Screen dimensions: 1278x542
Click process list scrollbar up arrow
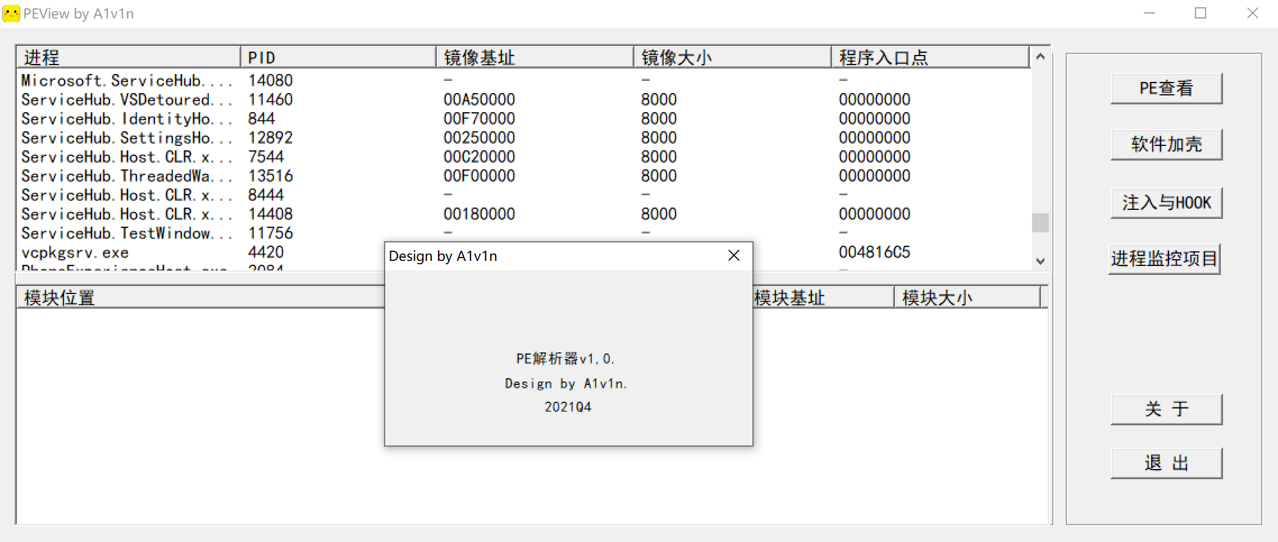1040,56
